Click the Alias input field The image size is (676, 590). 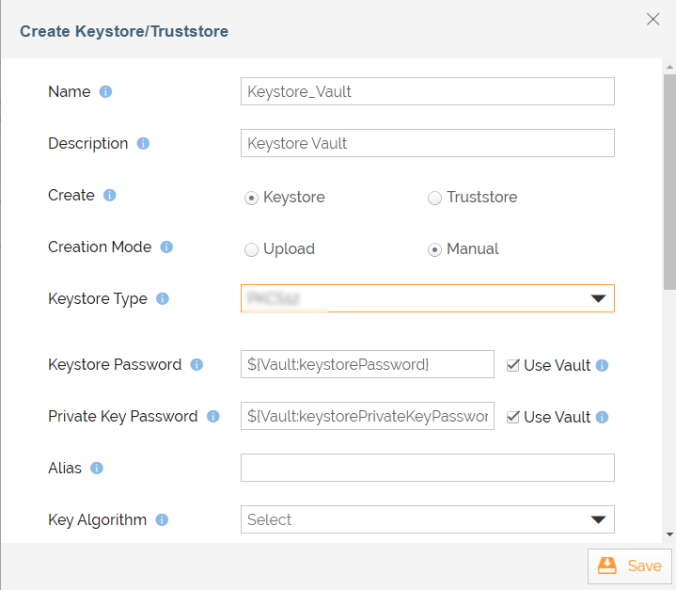coord(428,468)
